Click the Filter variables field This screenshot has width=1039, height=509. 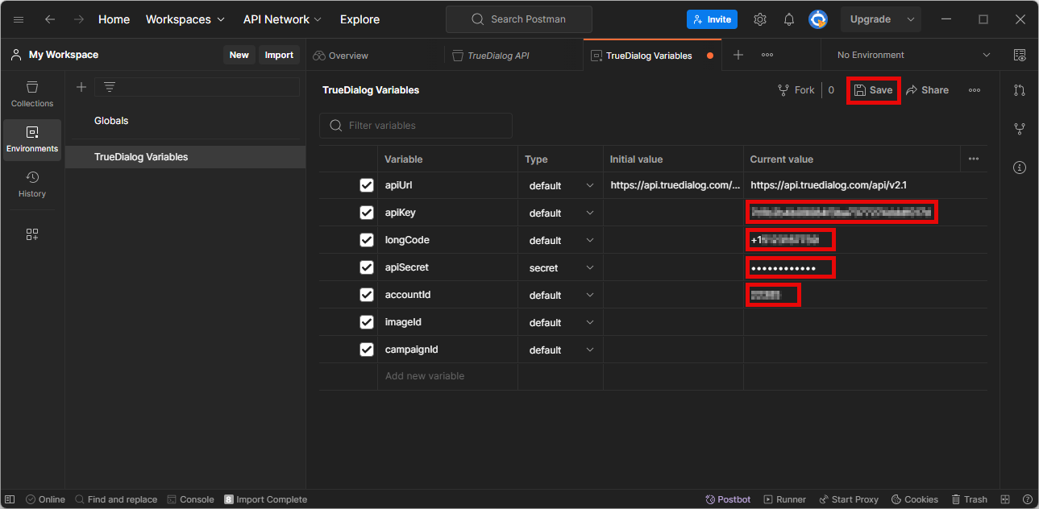click(x=416, y=126)
